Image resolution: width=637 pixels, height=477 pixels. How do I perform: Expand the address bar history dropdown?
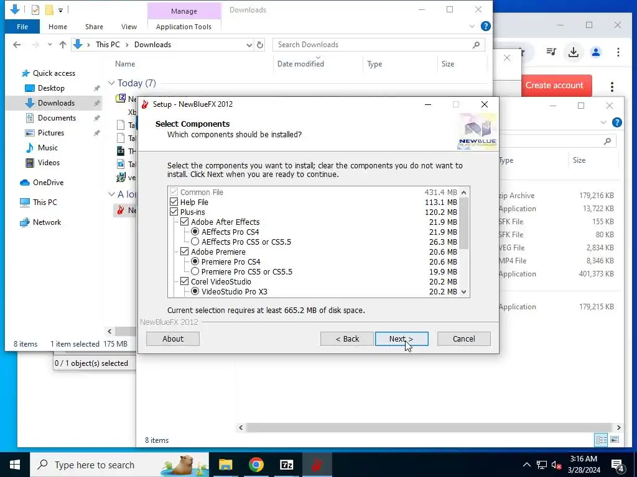(x=249, y=45)
